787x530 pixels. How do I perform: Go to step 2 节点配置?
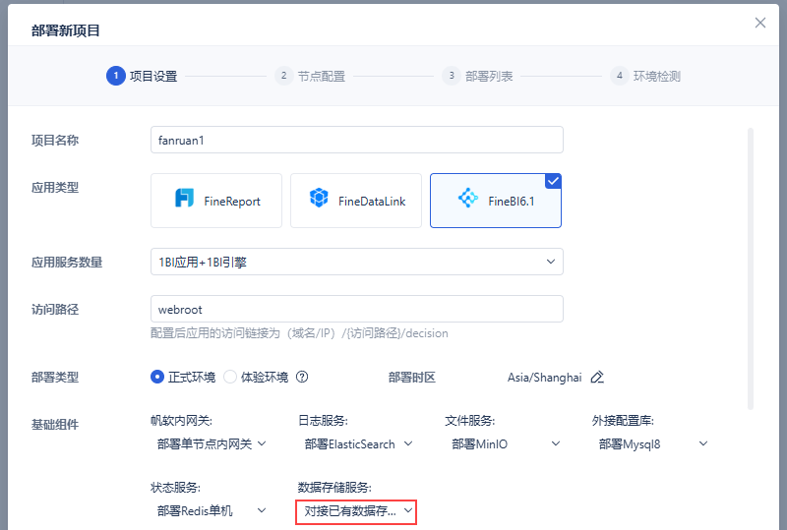[310, 76]
